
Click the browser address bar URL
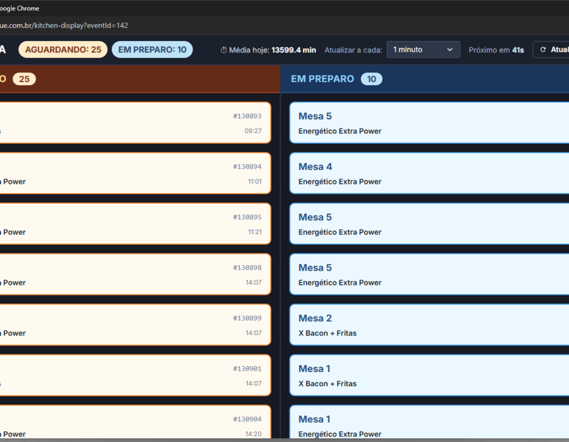(64, 25)
